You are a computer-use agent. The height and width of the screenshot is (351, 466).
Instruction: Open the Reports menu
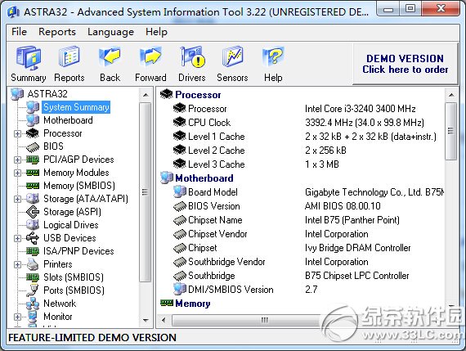pyautogui.click(x=57, y=32)
